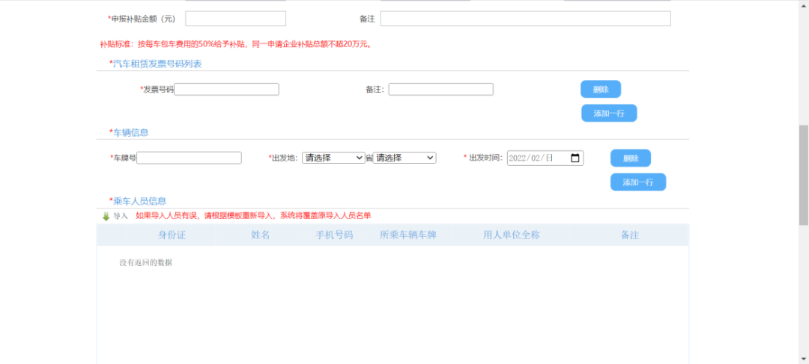Viewport: 809px width, 364px height.
Task: Click the top 备注 remarks field
Action: click(524, 19)
